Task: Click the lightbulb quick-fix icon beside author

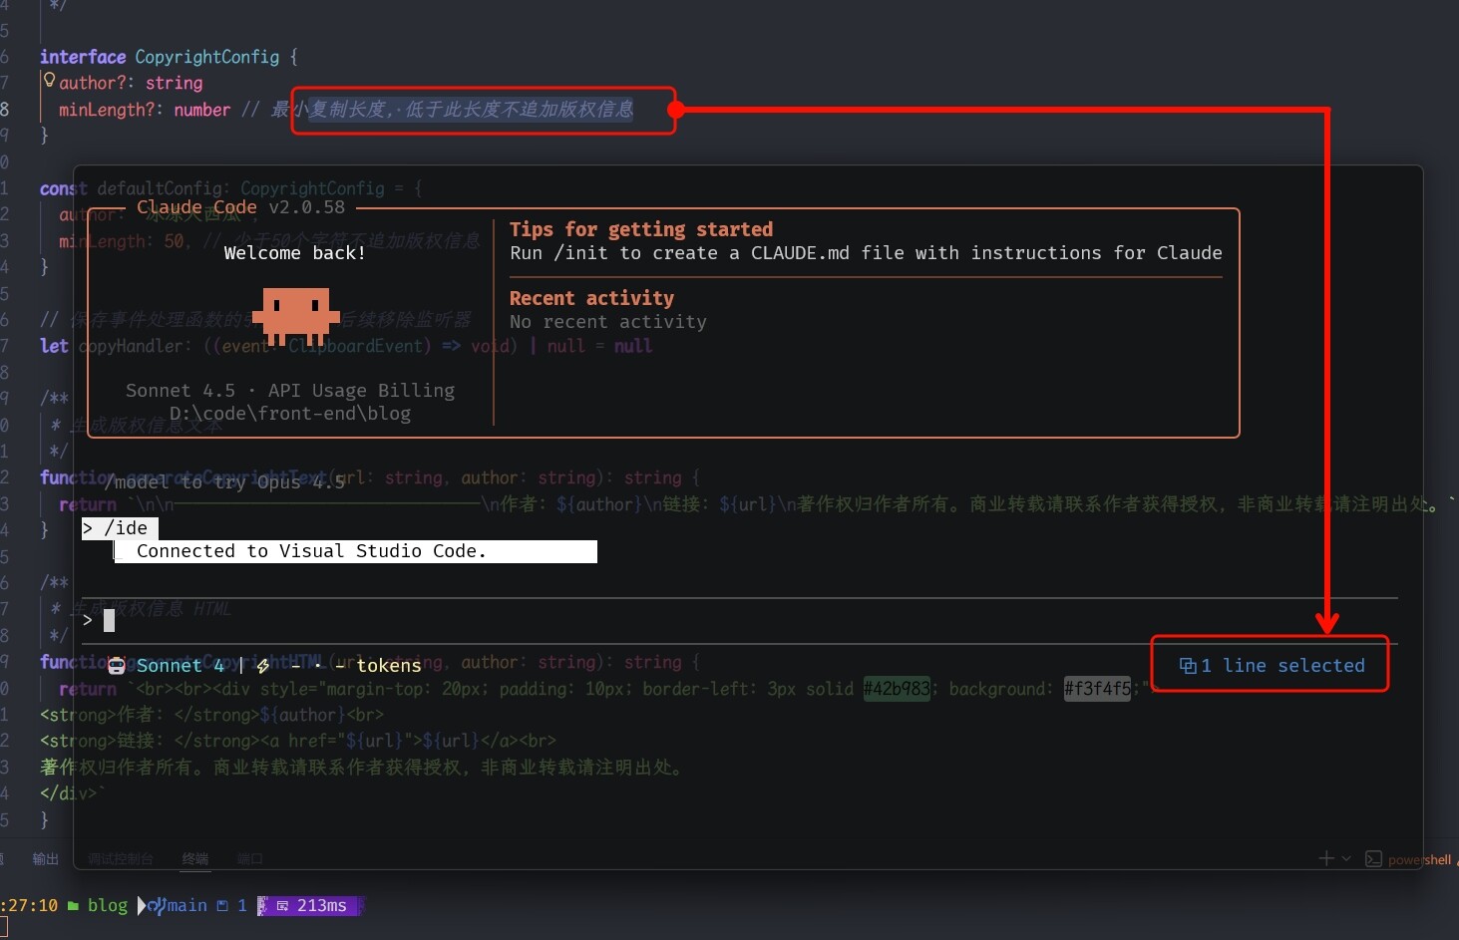Action: (49, 81)
